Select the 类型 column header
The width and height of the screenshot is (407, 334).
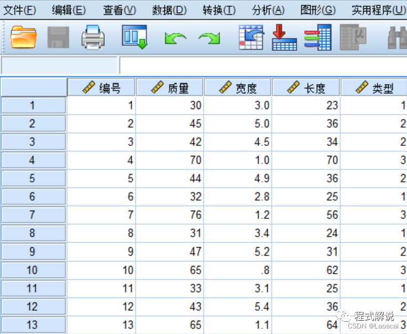point(374,87)
